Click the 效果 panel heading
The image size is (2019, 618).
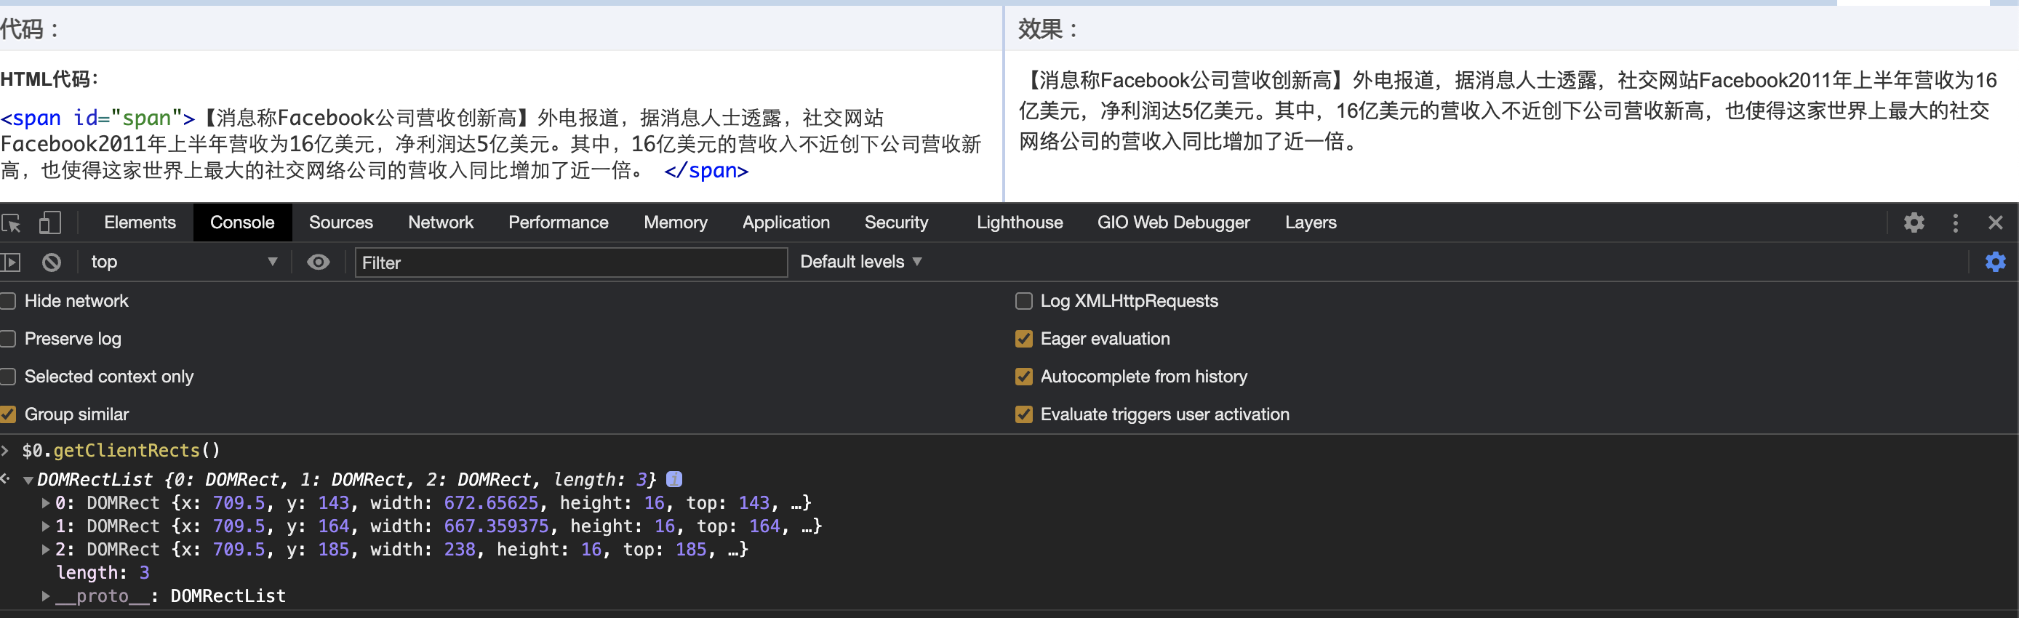(1048, 30)
